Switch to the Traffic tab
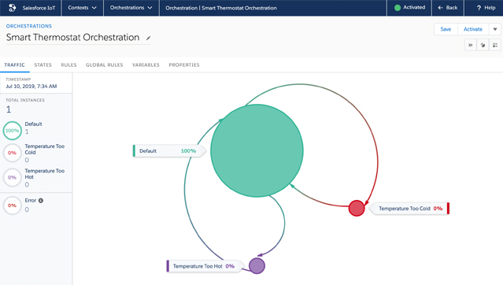 [14, 65]
